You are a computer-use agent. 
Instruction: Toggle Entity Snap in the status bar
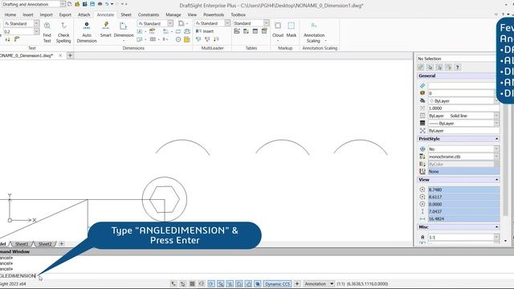pos(221,283)
